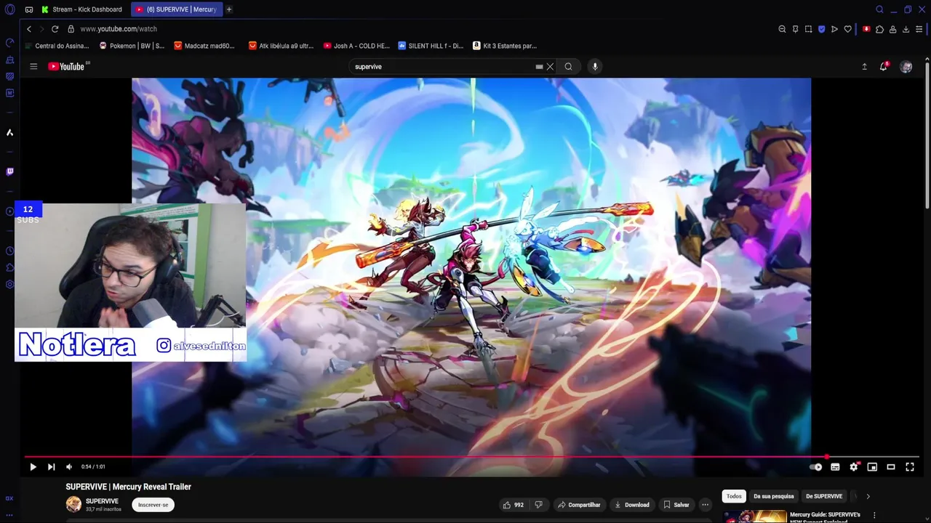The width and height of the screenshot is (931, 523).
Task: Open the SUPERVIVE channel avatar
Action: coord(73,504)
